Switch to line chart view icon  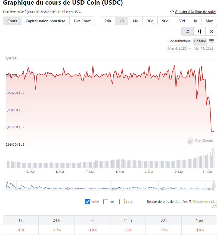pos(188,31)
